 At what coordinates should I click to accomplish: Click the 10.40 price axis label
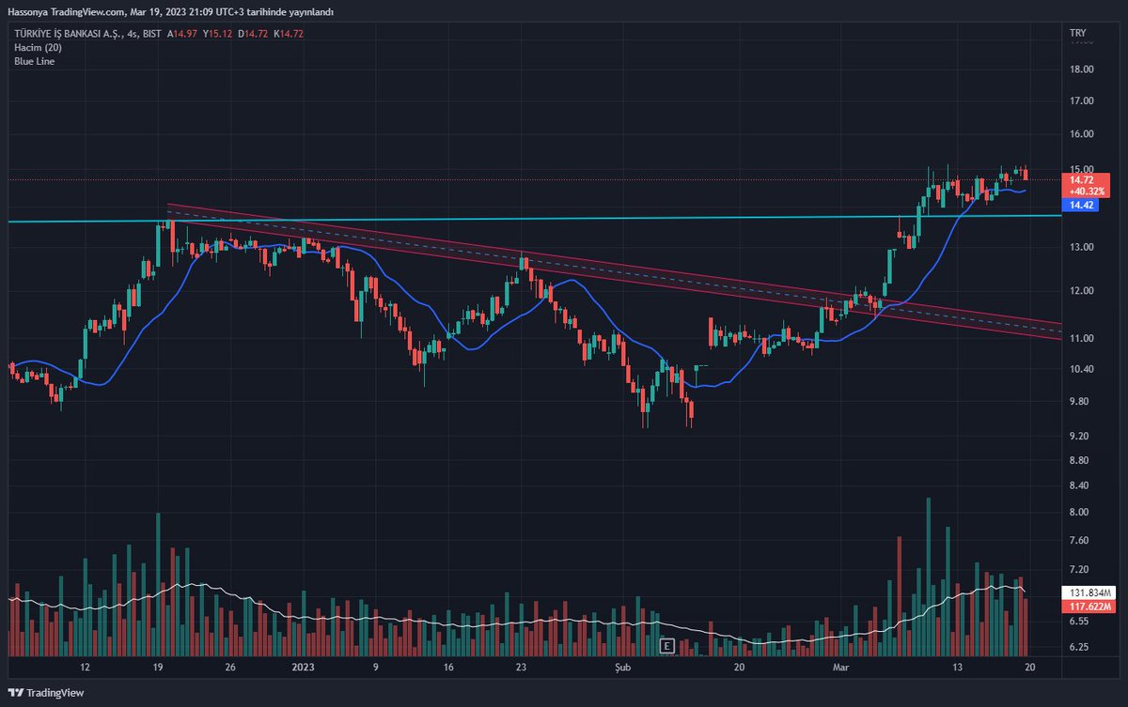(1081, 369)
